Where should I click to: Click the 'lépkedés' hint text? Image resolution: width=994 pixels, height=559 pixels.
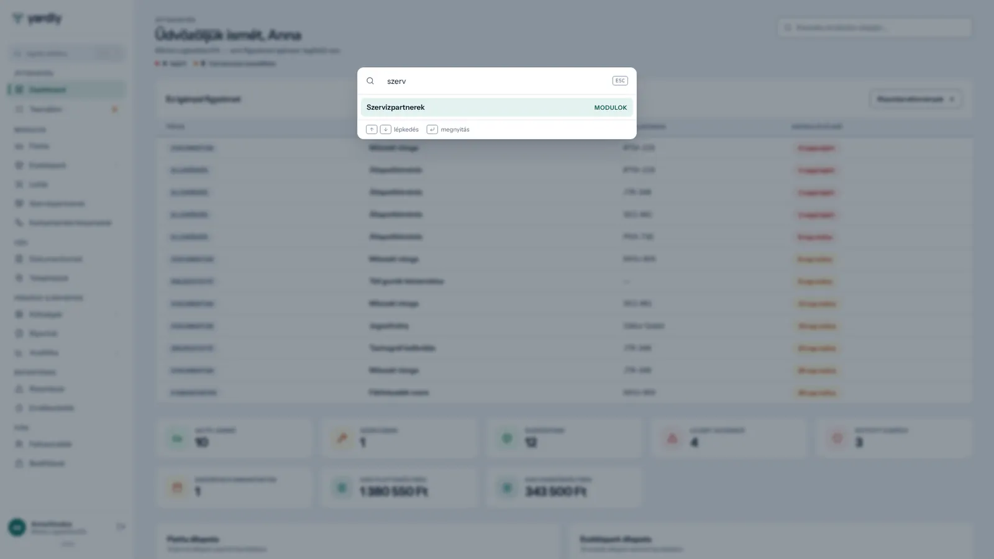point(406,129)
